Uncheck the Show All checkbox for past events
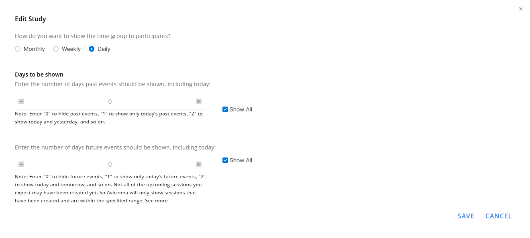 (225, 109)
